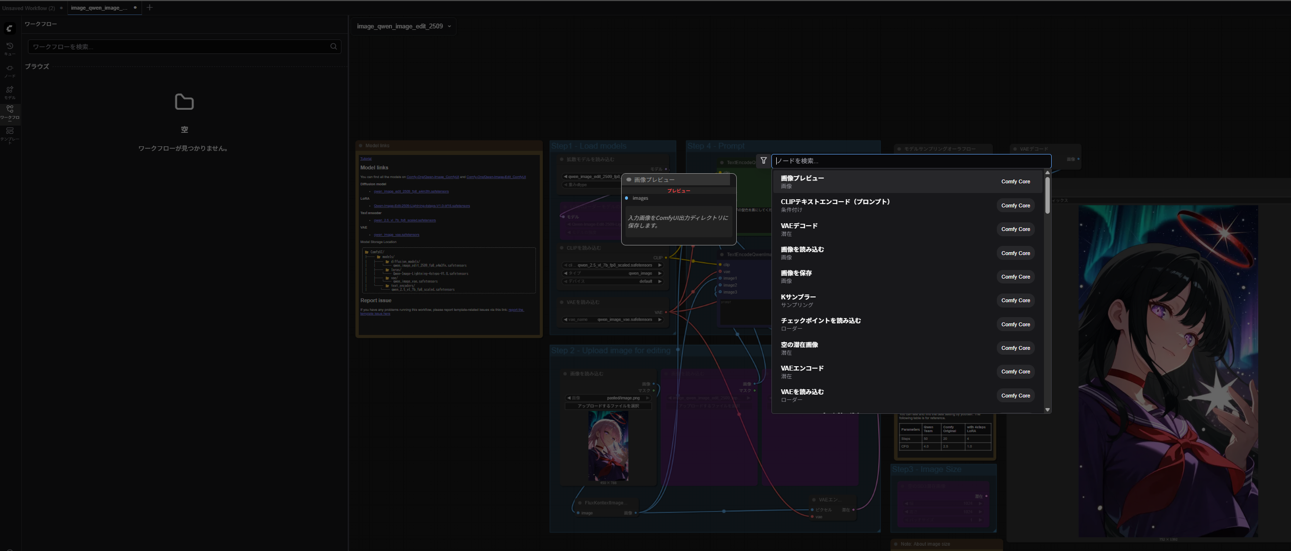Switch to the Unsaved Workflow (2) tab
This screenshot has height=551, width=1291.
tap(28, 8)
